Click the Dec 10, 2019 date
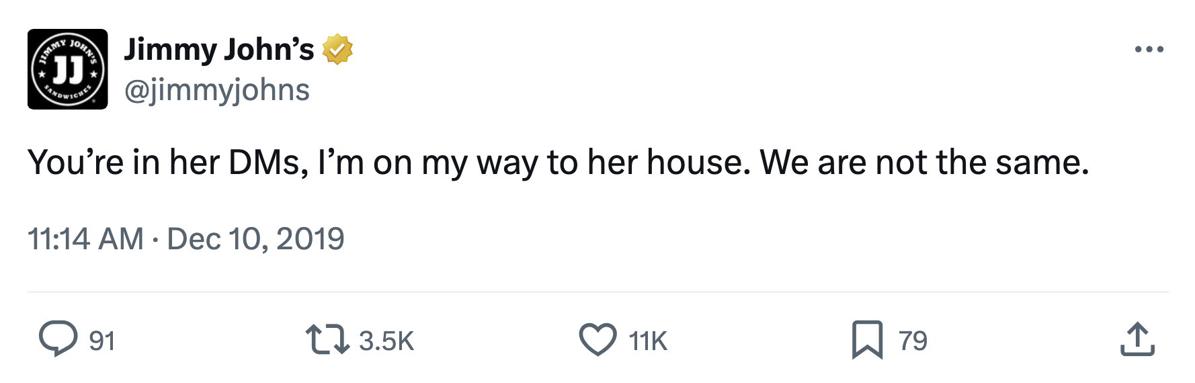The height and width of the screenshot is (383, 1195). 255,239
